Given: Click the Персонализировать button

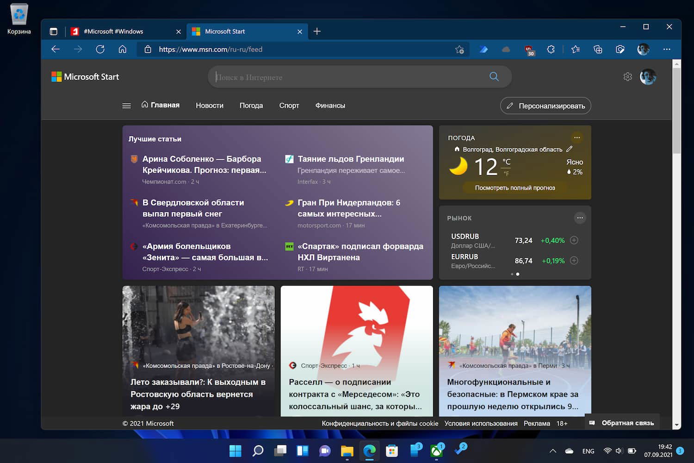Looking at the screenshot, I should (545, 106).
